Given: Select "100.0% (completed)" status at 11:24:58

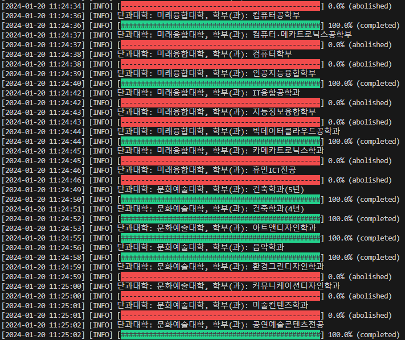Looking at the screenshot, I should tap(363, 257).
